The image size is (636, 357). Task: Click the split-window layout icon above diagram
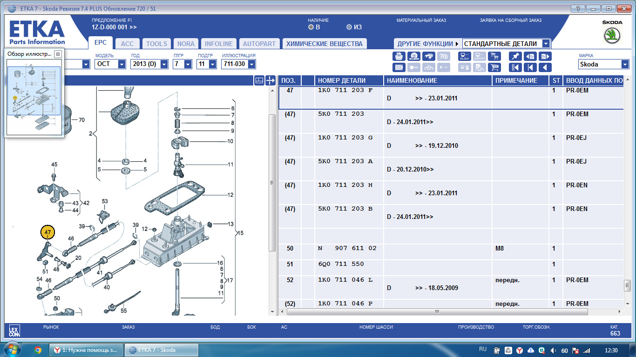pyautogui.click(x=259, y=80)
